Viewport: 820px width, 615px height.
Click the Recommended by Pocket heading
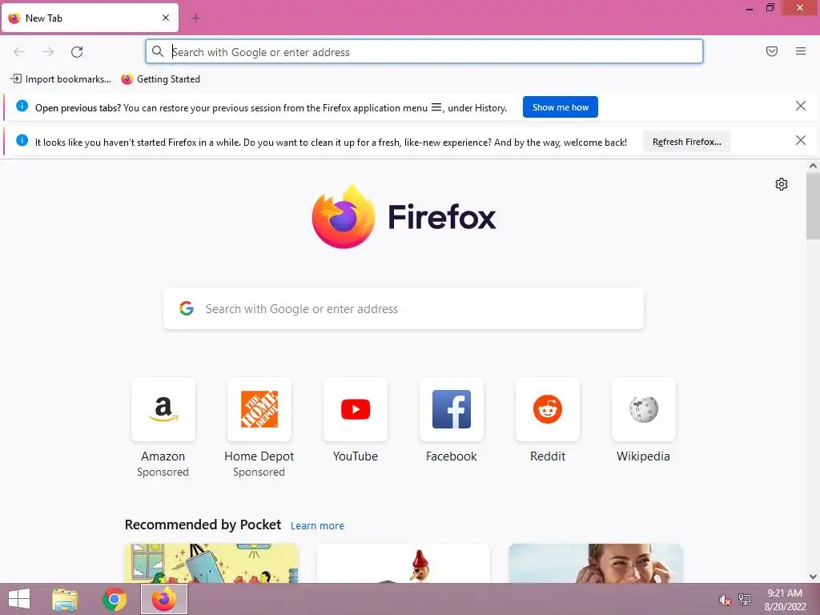click(x=203, y=525)
